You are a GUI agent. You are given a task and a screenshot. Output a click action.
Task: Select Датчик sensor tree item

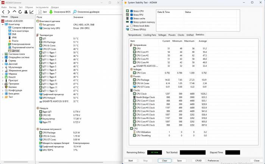coord(16,51)
